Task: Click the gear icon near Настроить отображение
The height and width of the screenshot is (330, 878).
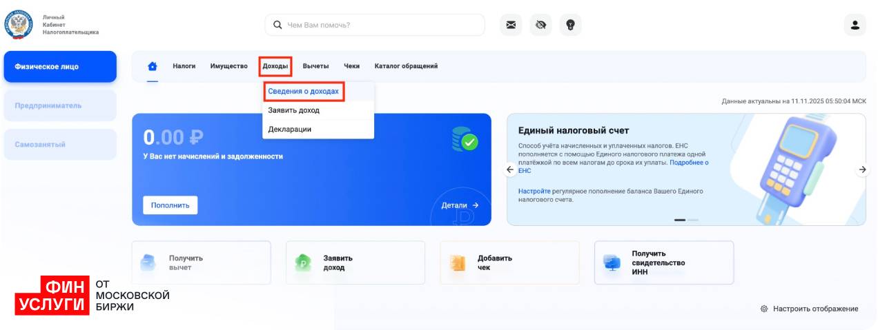Action: click(x=764, y=309)
